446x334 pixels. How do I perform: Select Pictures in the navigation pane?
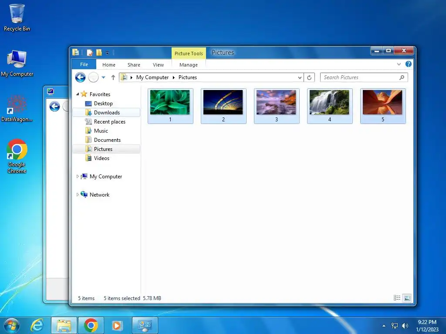point(106,149)
